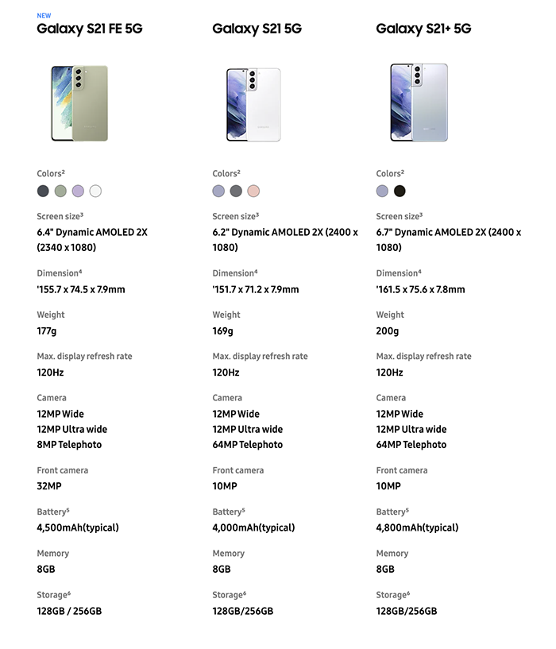Choose the black swatch for Galaxy S21+ 5G

click(x=400, y=191)
